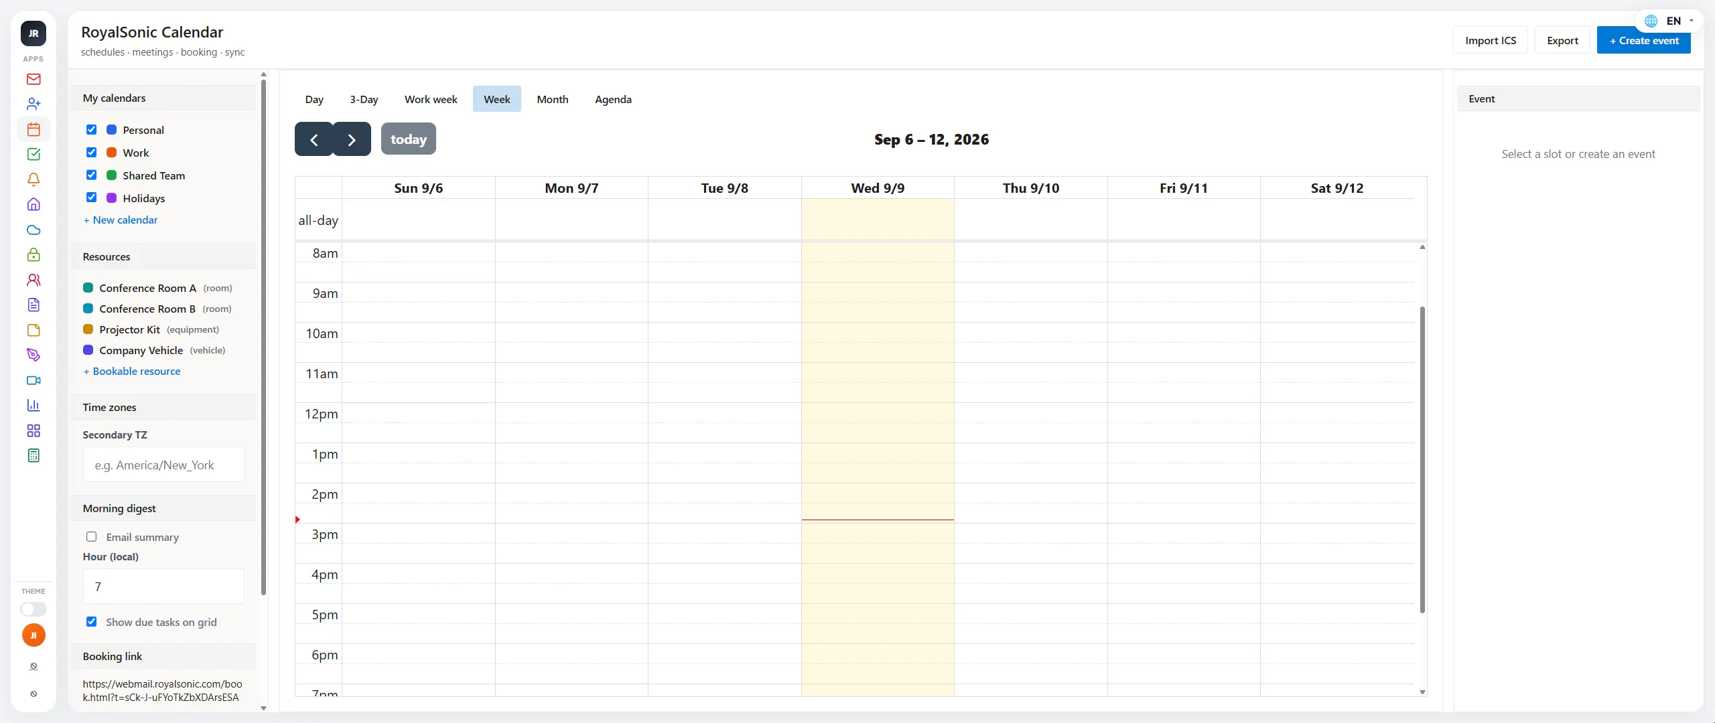Enable the Email summary checkbox
This screenshot has width=1715, height=723.
(x=92, y=537)
